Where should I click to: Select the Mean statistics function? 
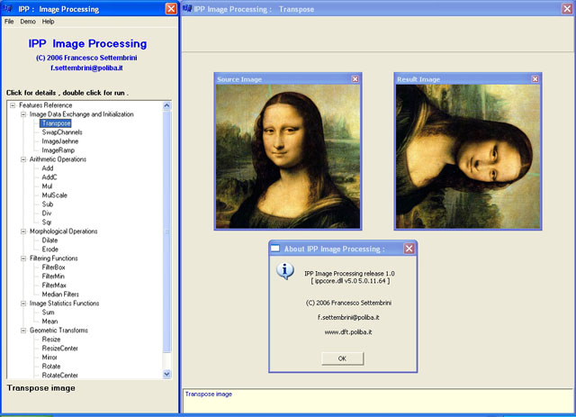point(50,322)
